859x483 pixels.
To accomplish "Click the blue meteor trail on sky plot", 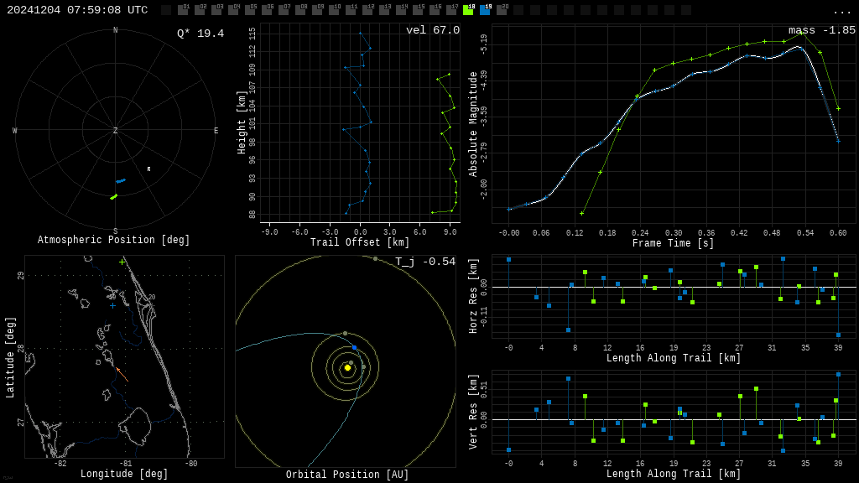I will coord(121,181).
